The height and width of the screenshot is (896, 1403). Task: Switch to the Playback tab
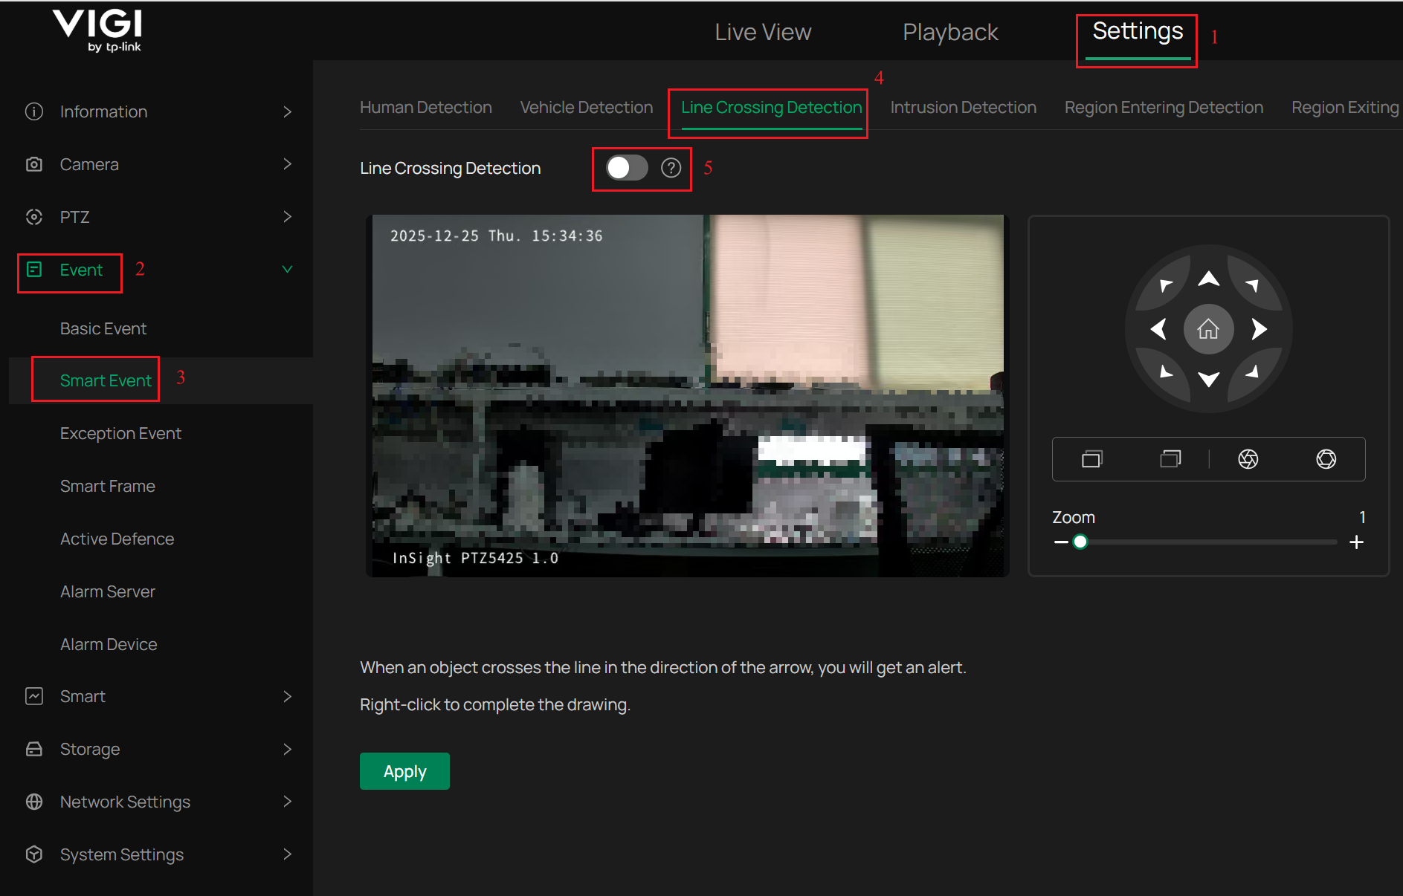[950, 32]
